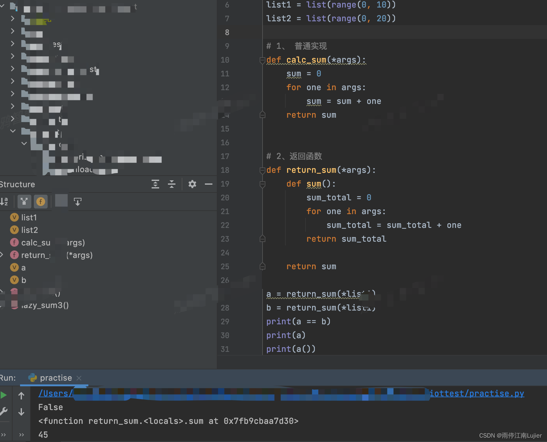Toggle show fields filter icon
This screenshot has width=547, height=442.
(x=41, y=202)
